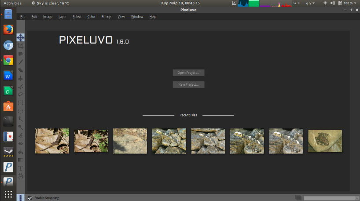Open the Select menu
Image resolution: width=360 pixels, height=201 pixels.
click(x=77, y=17)
